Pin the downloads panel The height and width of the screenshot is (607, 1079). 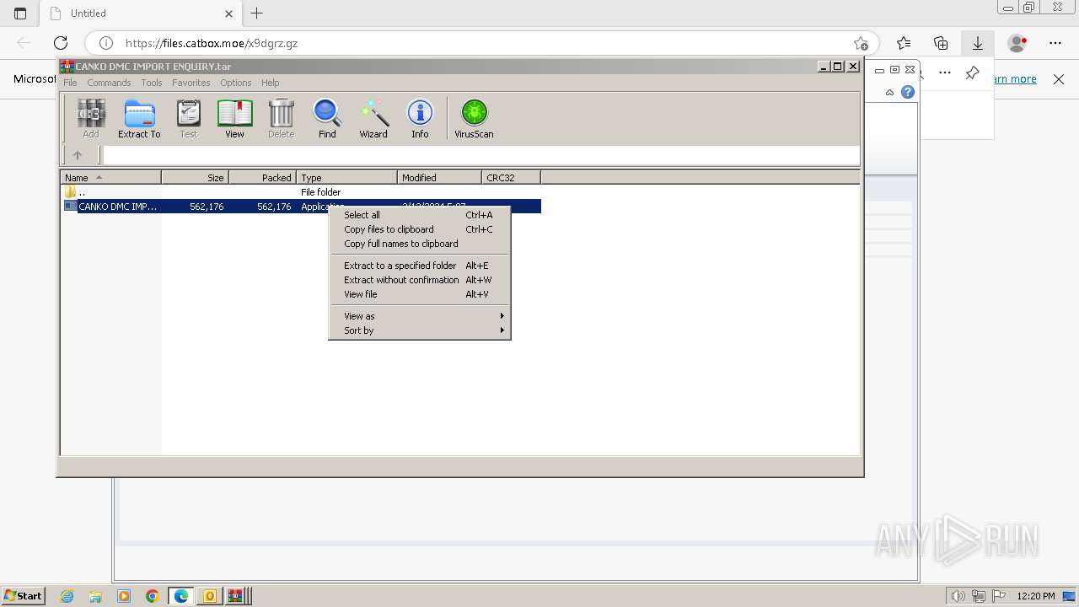[x=972, y=73]
